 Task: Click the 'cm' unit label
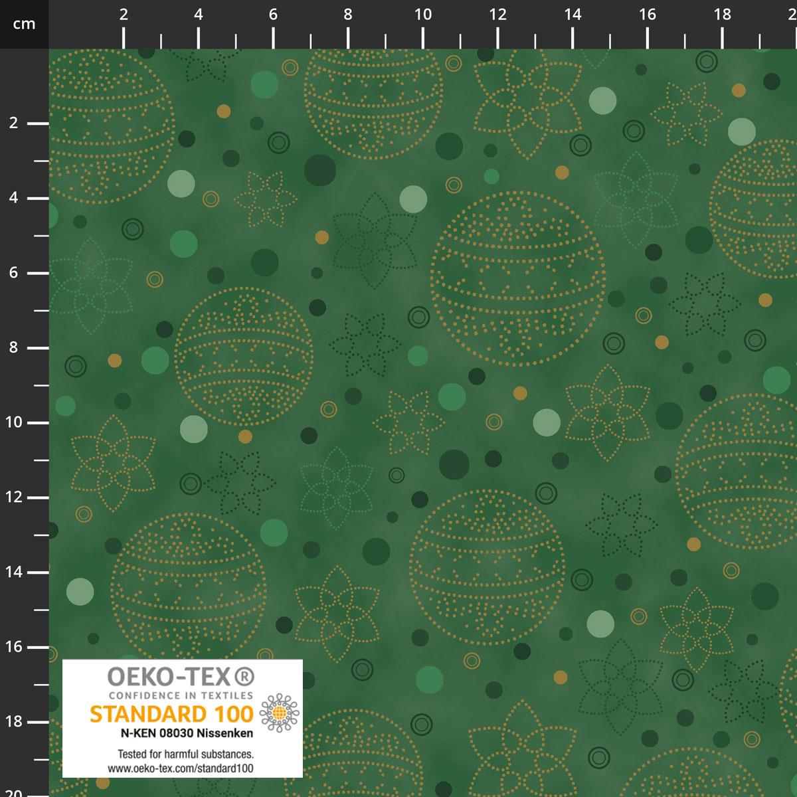tap(24, 24)
